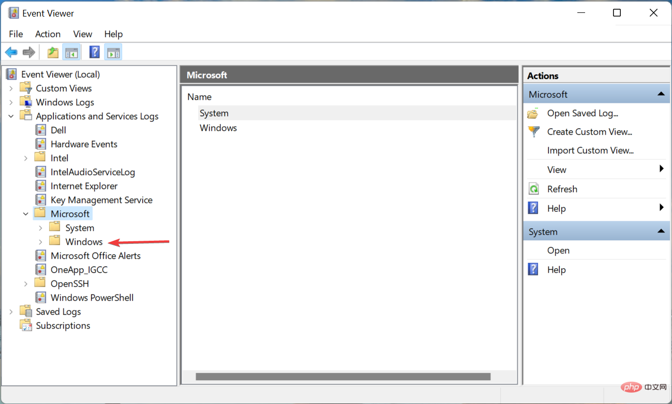Click the IntelAudioServiceLog icon

tap(40, 172)
